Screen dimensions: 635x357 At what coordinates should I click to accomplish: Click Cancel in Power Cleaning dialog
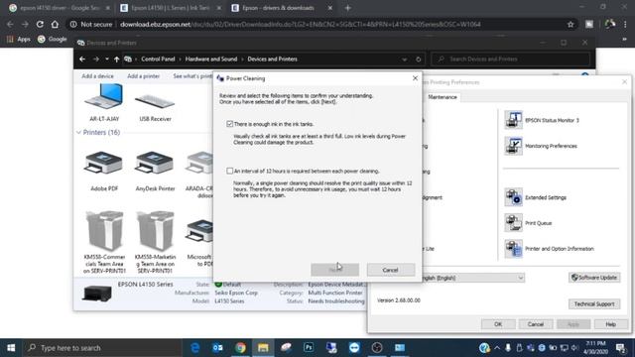(391, 270)
